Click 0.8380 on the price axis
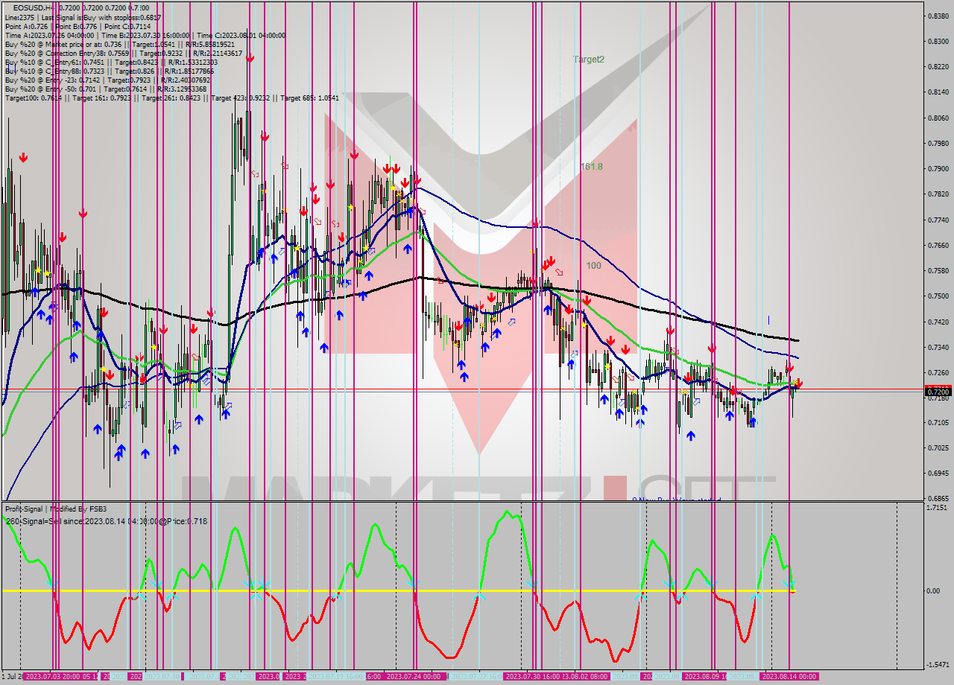The height and width of the screenshot is (685, 954). tap(937, 16)
